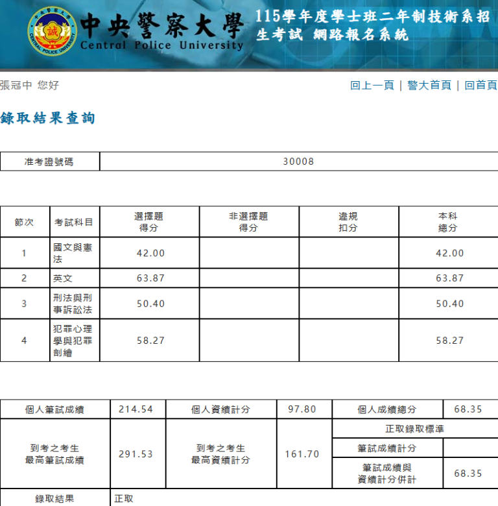
Task: Click the 63.87 subject total in 本科總分 column
Action: [449, 278]
